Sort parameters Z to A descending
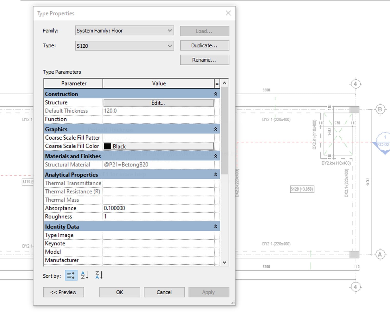Screen dimensions: 390x320 click(x=99, y=275)
